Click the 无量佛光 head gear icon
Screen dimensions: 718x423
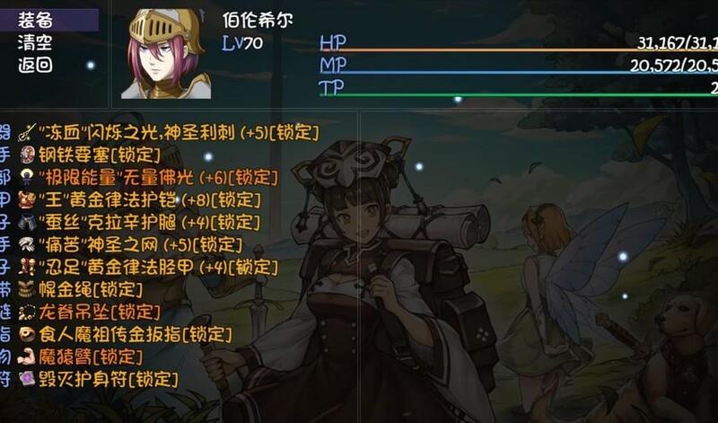pyautogui.click(x=27, y=177)
